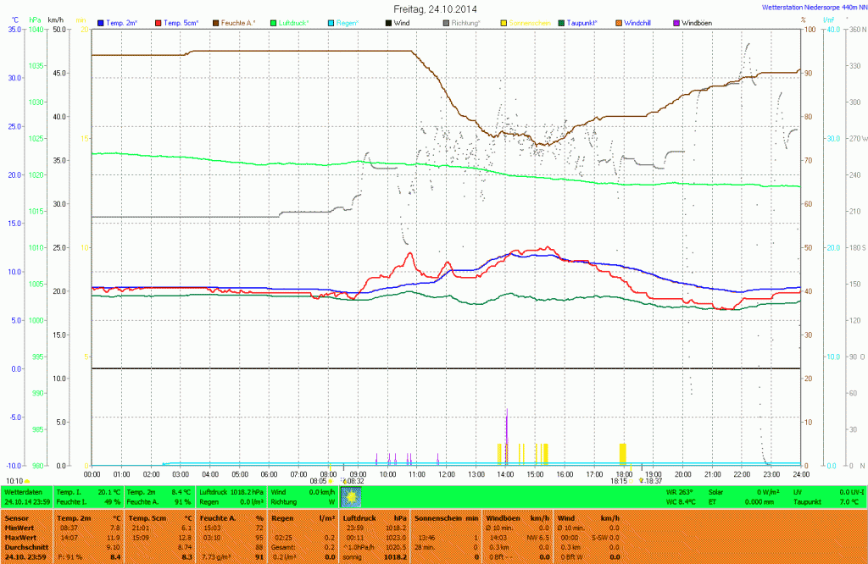
Task: Click the Taupunkt legend label
Action: coord(587,22)
